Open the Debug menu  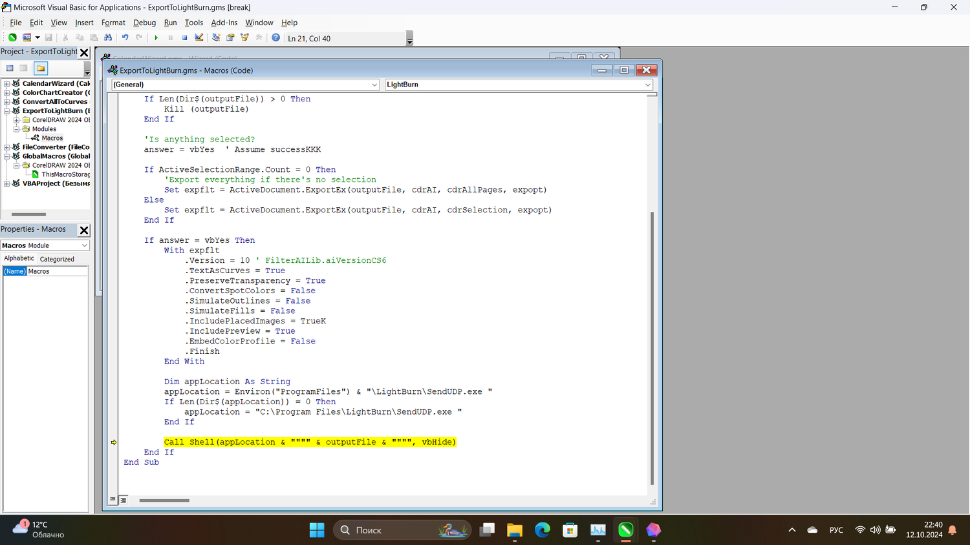[x=144, y=23]
